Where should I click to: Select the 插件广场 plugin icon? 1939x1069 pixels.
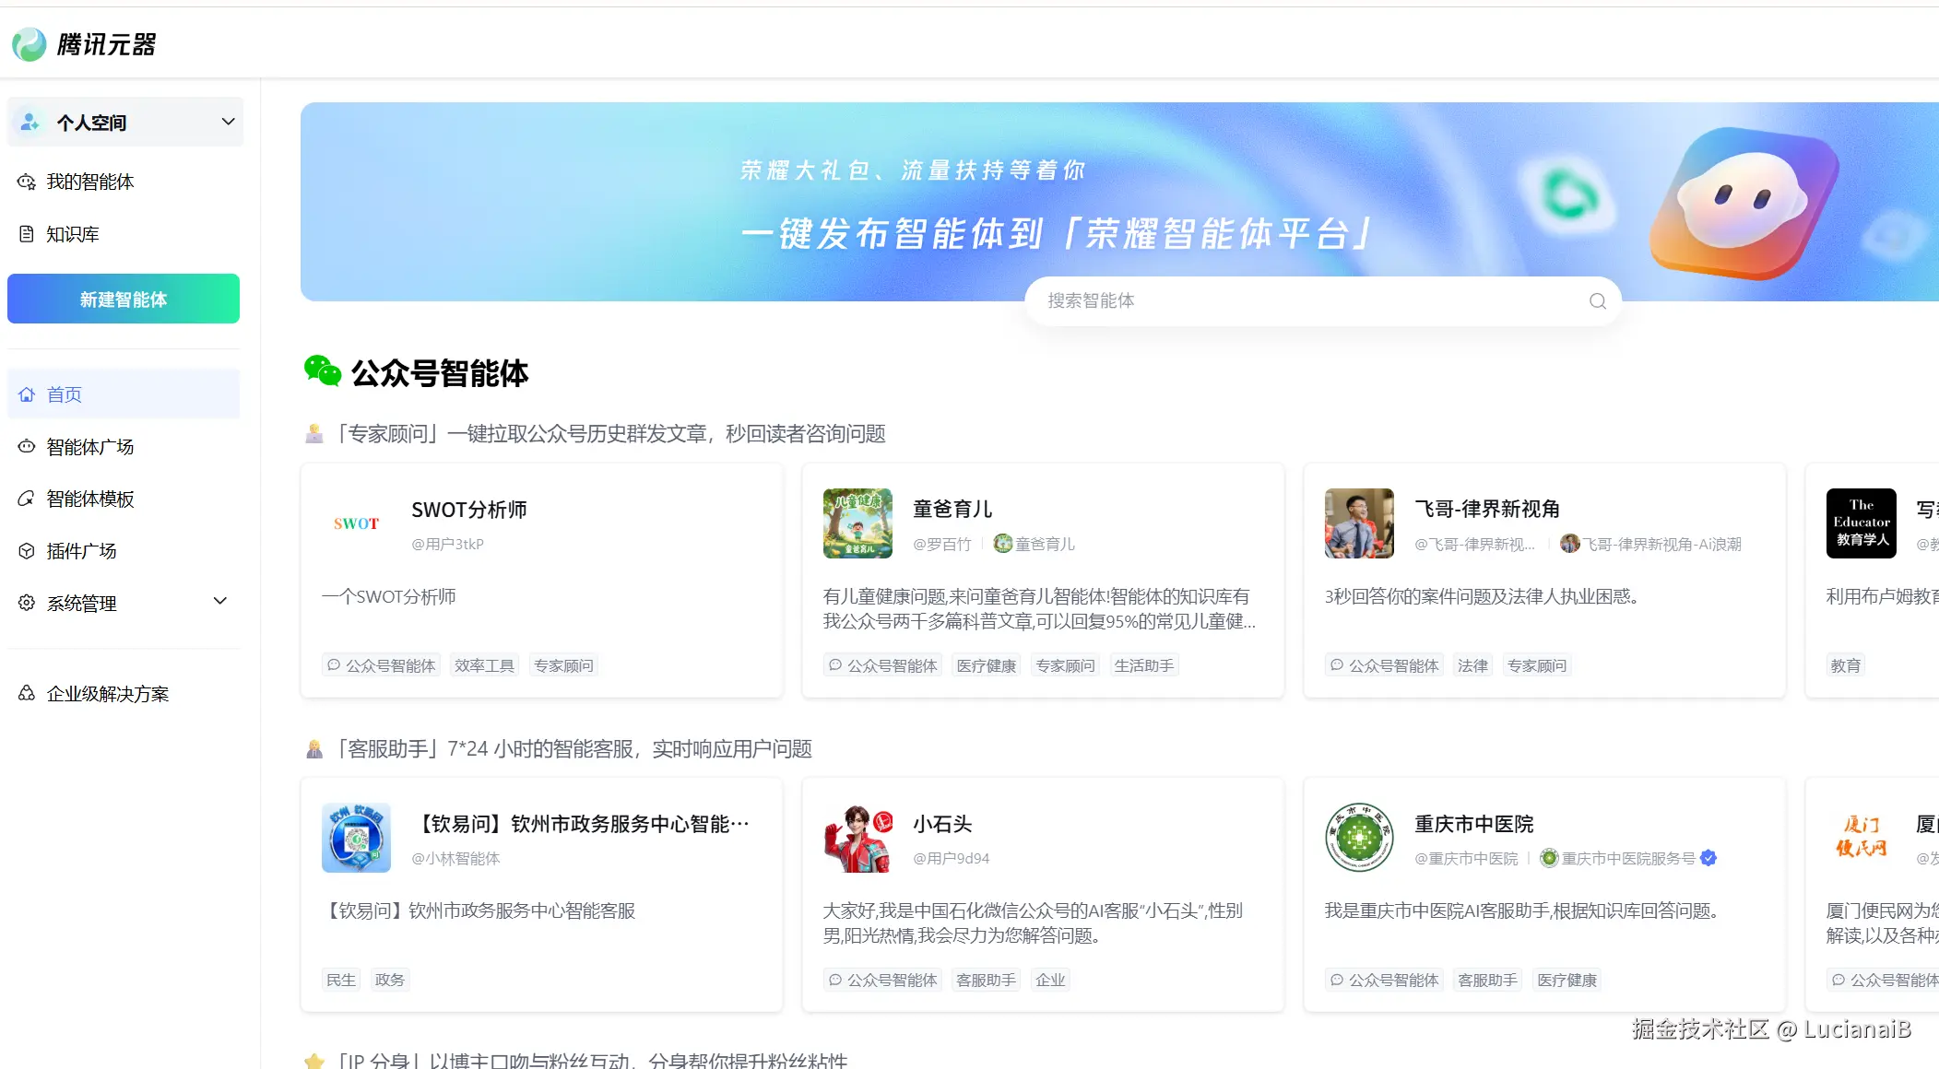pyautogui.click(x=26, y=550)
